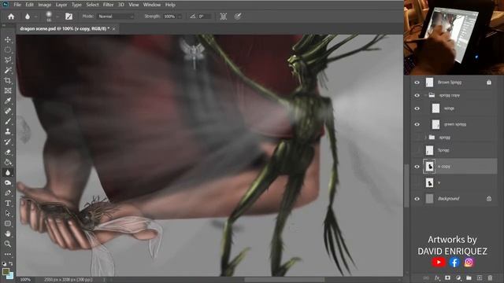Select the Hand tool

(8, 233)
